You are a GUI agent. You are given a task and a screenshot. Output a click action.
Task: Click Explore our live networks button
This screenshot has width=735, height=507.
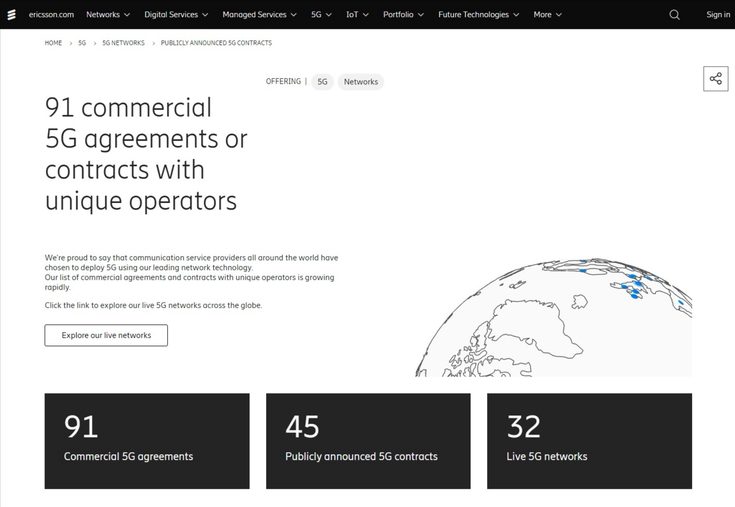106,335
